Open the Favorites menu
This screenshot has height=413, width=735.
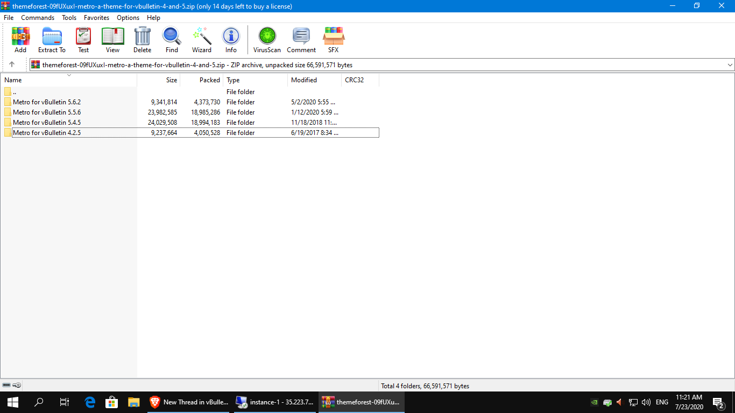(x=97, y=18)
